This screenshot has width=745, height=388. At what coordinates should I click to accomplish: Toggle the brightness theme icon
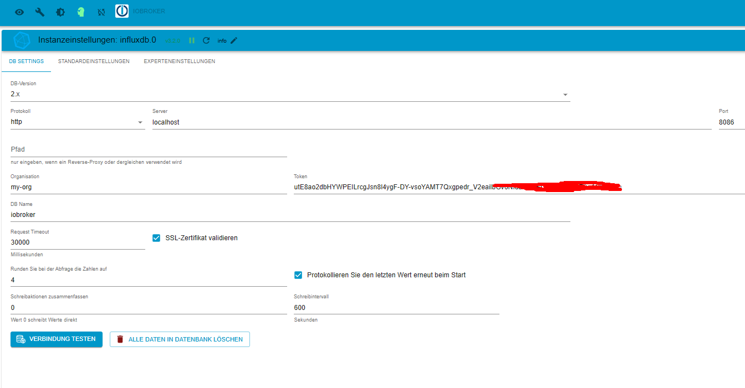click(60, 12)
